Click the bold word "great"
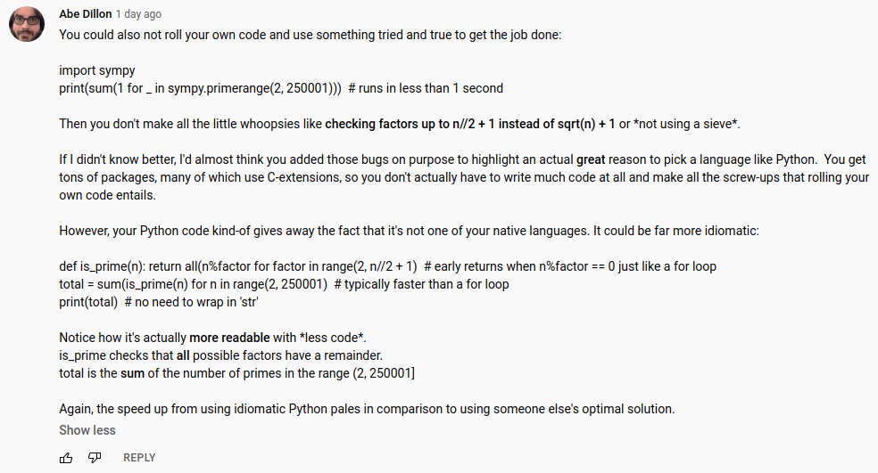 (591, 159)
